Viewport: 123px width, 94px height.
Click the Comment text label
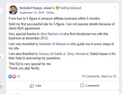[x=92, y=86]
